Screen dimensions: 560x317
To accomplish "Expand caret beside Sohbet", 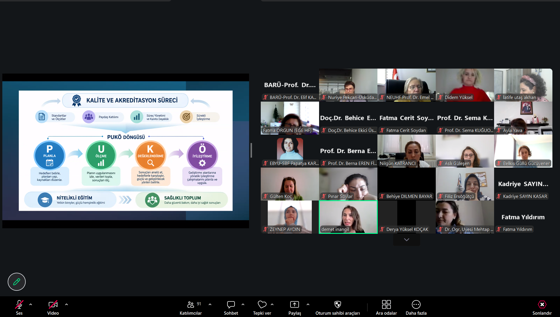I will [x=243, y=304].
